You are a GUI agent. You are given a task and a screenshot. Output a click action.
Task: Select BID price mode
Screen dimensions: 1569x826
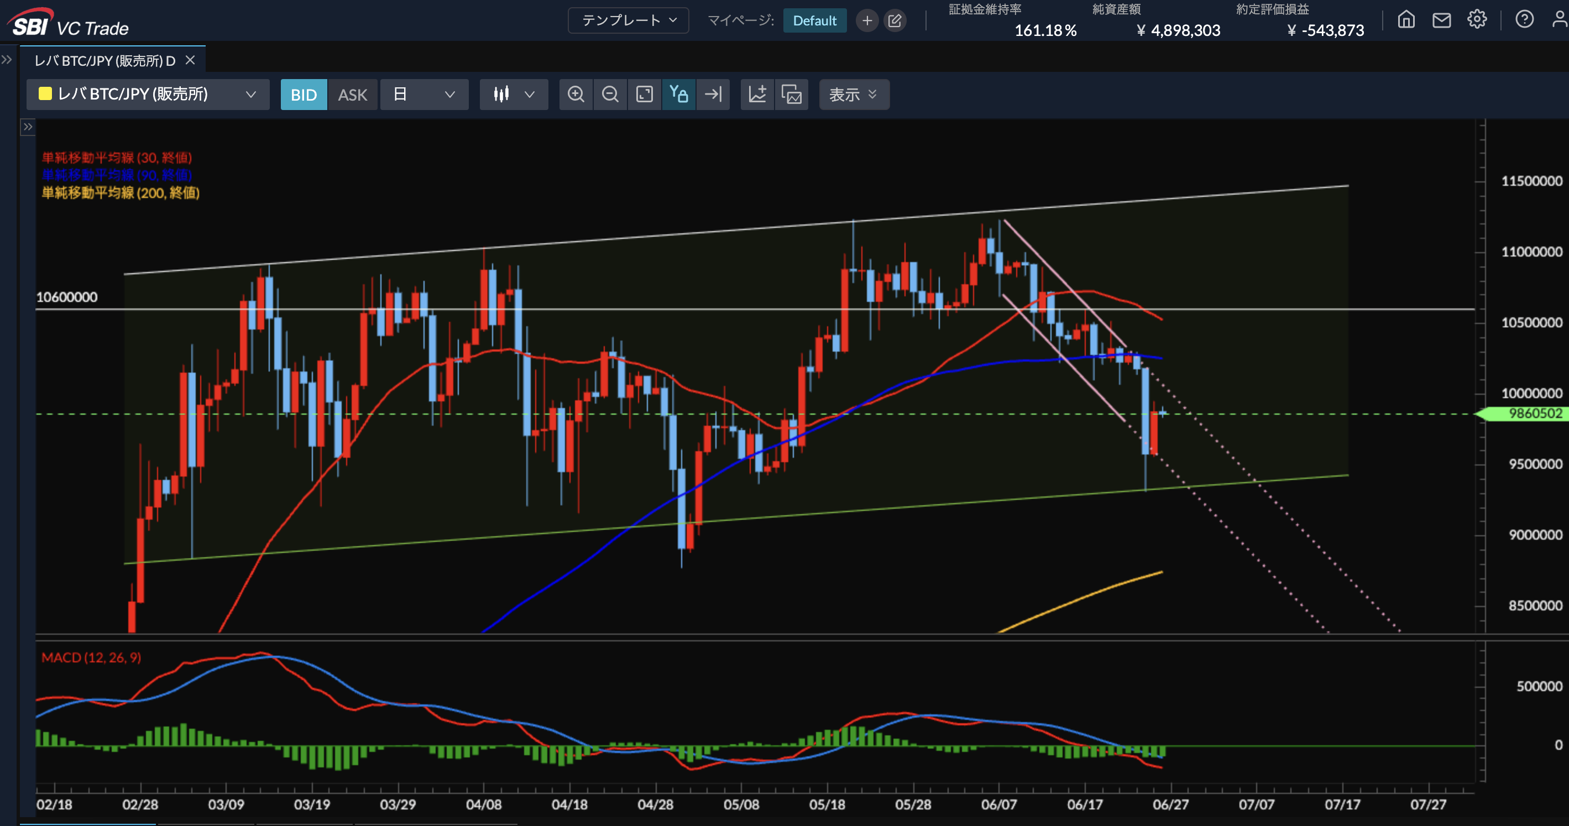click(x=304, y=95)
